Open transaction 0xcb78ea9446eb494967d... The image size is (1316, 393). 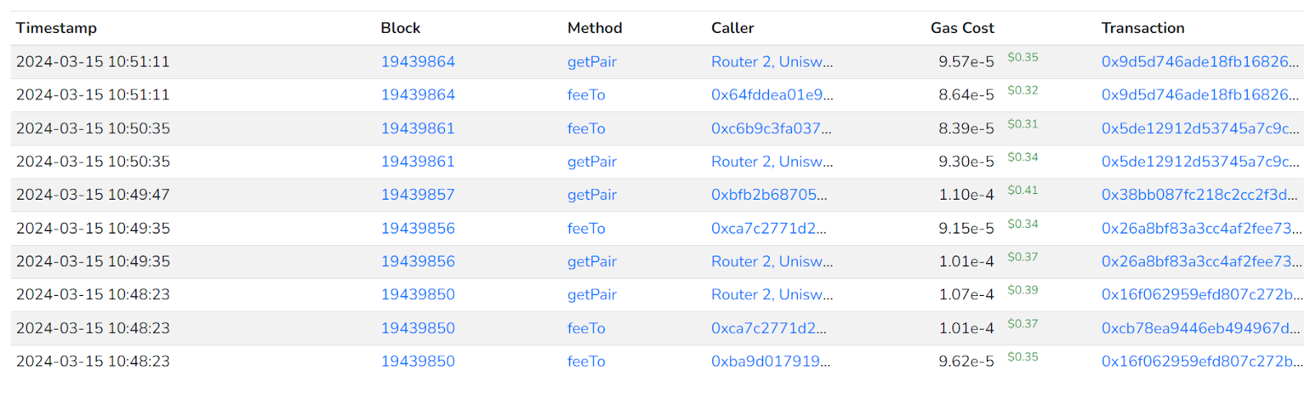(1201, 328)
